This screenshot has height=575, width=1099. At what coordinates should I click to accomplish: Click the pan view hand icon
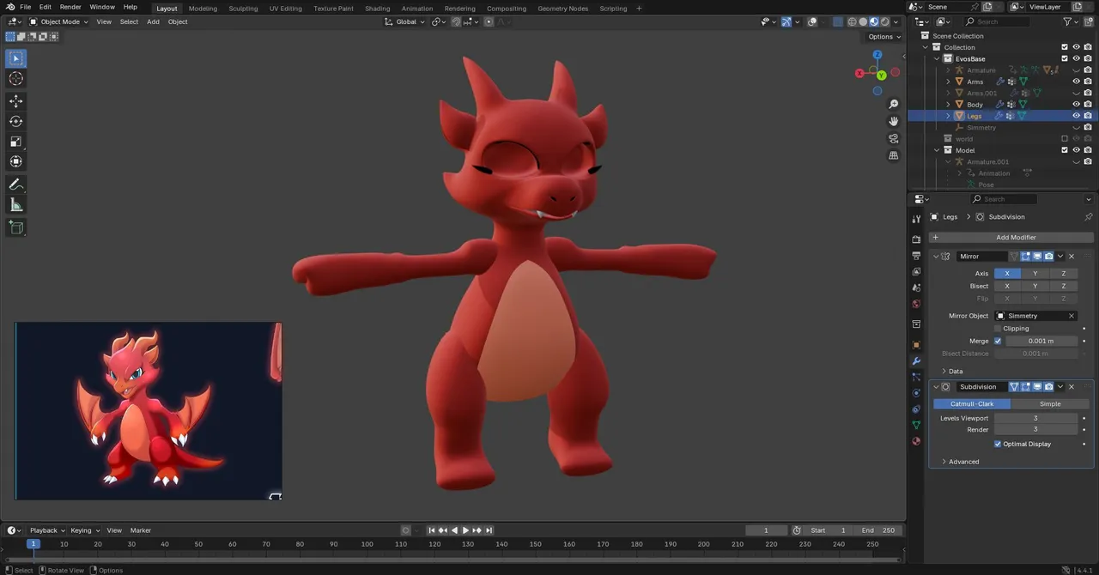coord(894,121)
